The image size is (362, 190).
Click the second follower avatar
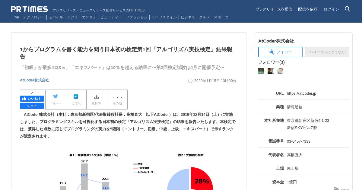[271, 71]
